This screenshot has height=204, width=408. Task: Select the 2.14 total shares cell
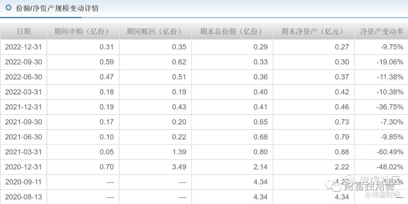260,167
